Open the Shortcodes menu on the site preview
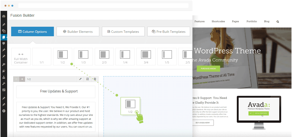Screen dimensions: 292x137 [x=218, y=21]
